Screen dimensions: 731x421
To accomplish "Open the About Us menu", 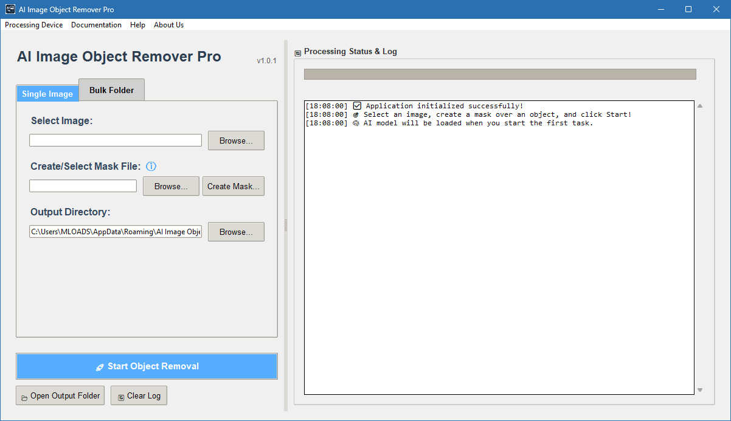I will 168,25.
